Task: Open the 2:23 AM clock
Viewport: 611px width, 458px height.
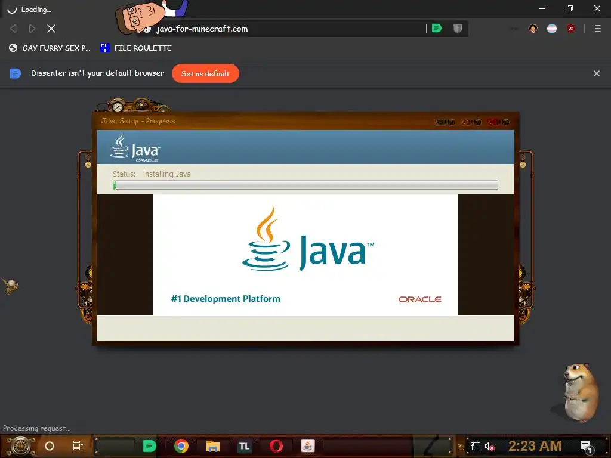Action: pyautogui.click(x=535, y=446)
